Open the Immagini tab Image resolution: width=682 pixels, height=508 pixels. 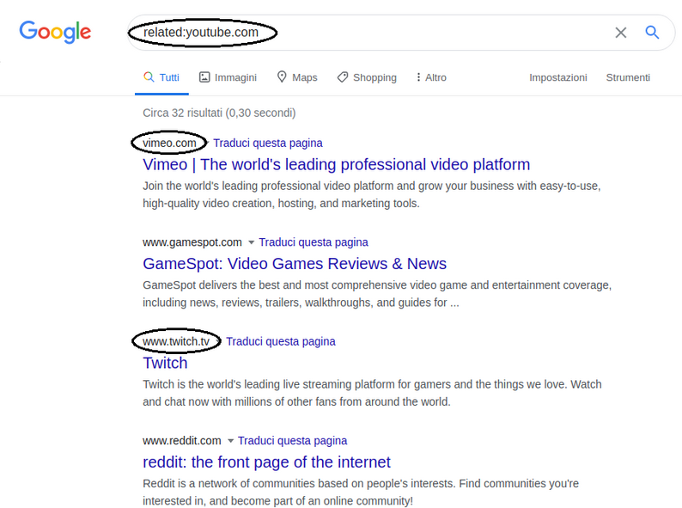pos(228,77)
